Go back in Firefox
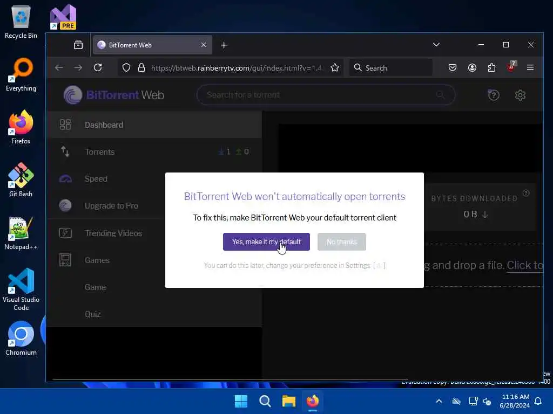Screen dimensions: 553x414 pos(59,67)
